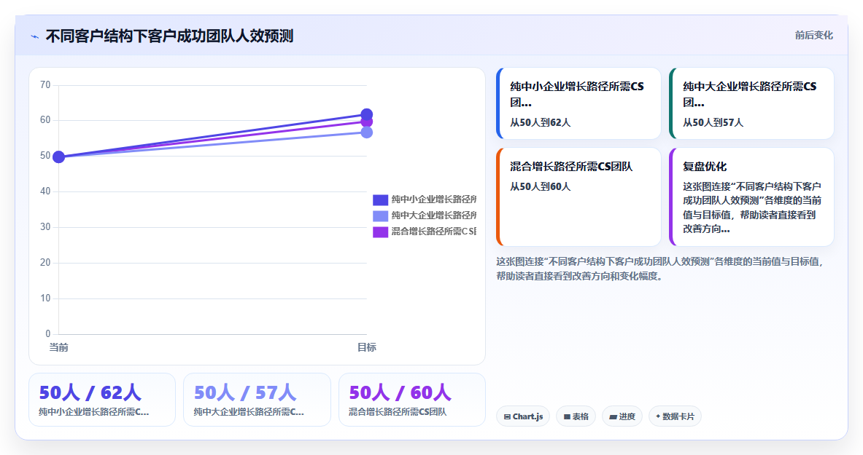Select the 50人 / 62人 stat card

click(x=102, y=400)
